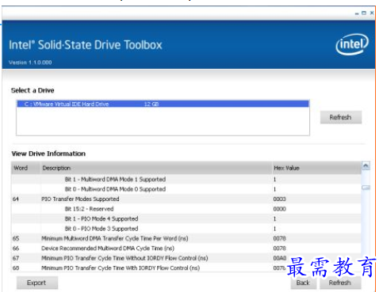Minimize the Toolbox window

point(357,13)
